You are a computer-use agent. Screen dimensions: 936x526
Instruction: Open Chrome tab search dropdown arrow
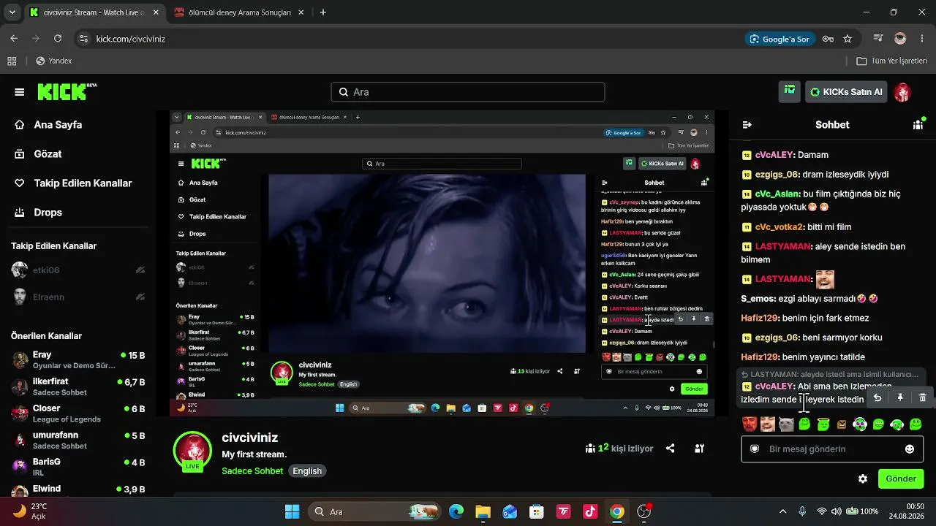14,12
